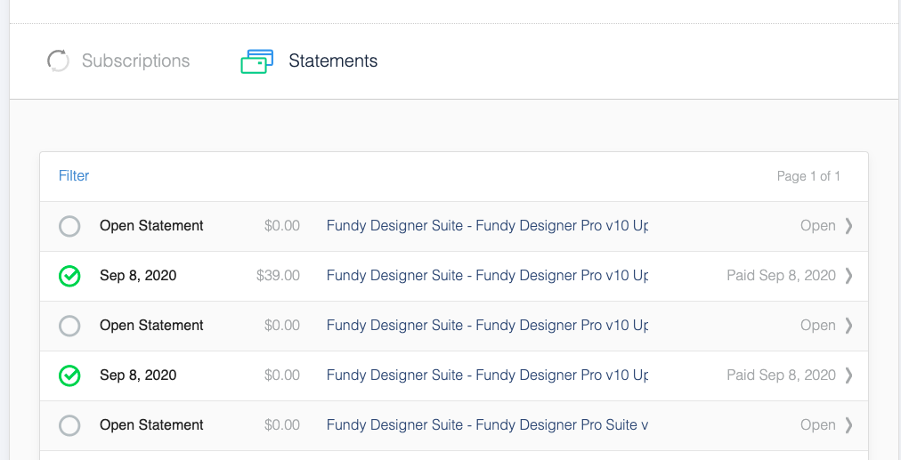Image resolution: width=901 pixels, height=460 pixels.
Task: Open Fundy link in paid $0.00 row
Action: (x=487, y=375)
